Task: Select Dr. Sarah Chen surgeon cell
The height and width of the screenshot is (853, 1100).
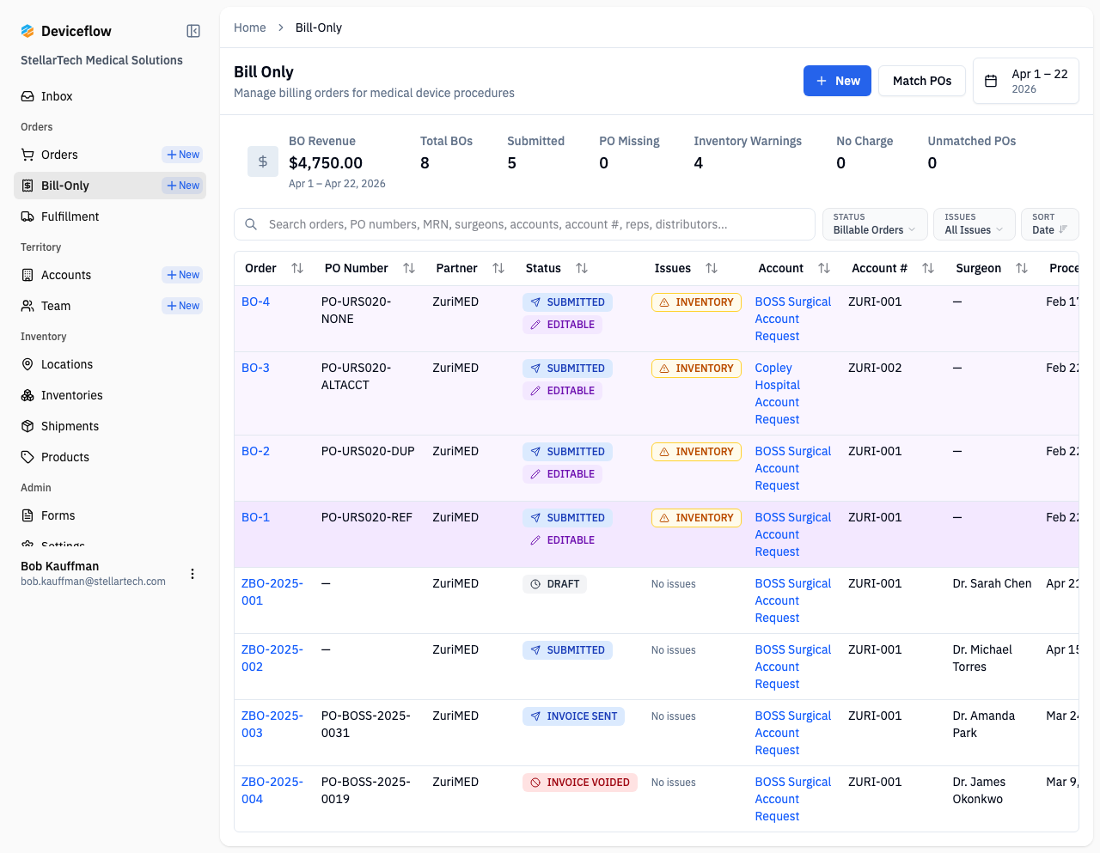Action: [x=992, y=583]
